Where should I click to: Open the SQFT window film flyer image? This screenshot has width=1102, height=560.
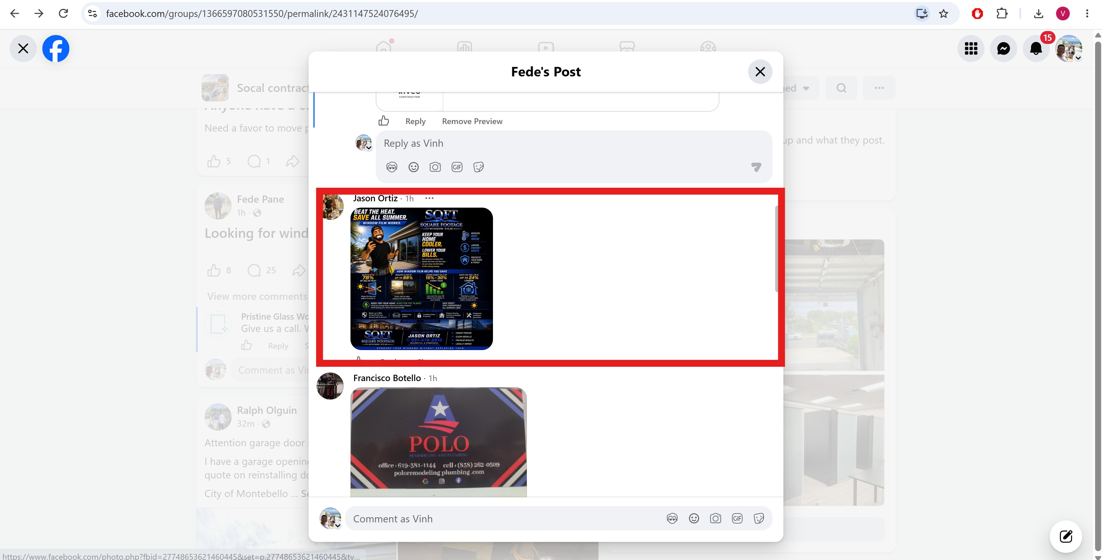[421, 279]
